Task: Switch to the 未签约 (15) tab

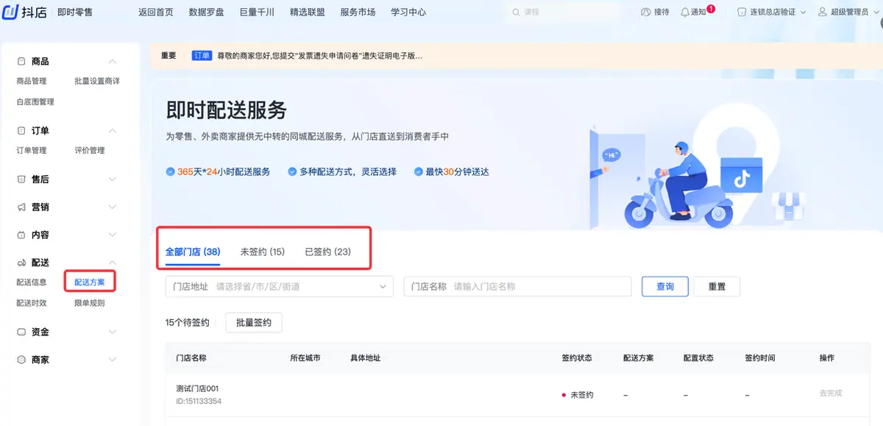Action: pos(262,252)
